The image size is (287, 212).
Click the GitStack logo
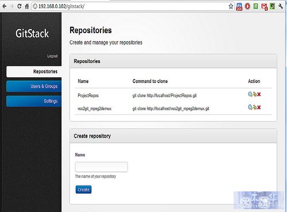32,33
